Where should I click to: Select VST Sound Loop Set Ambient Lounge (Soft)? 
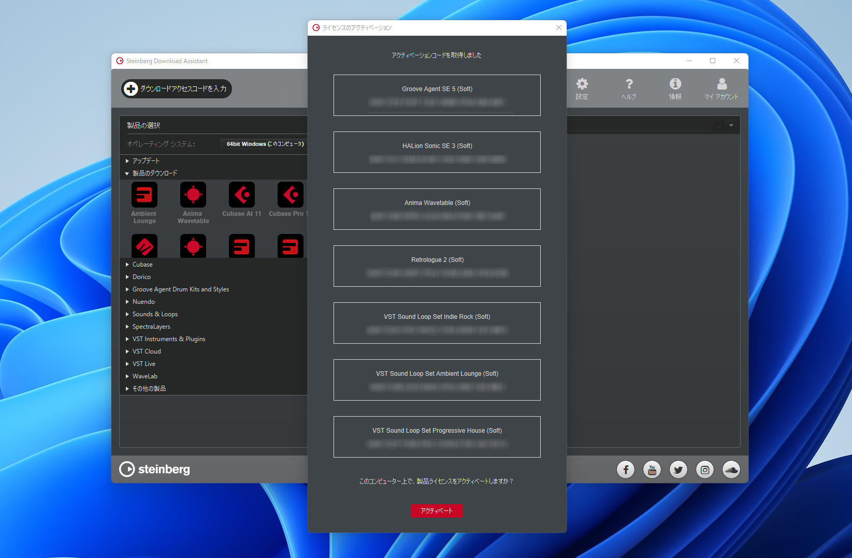click(437, 380)
